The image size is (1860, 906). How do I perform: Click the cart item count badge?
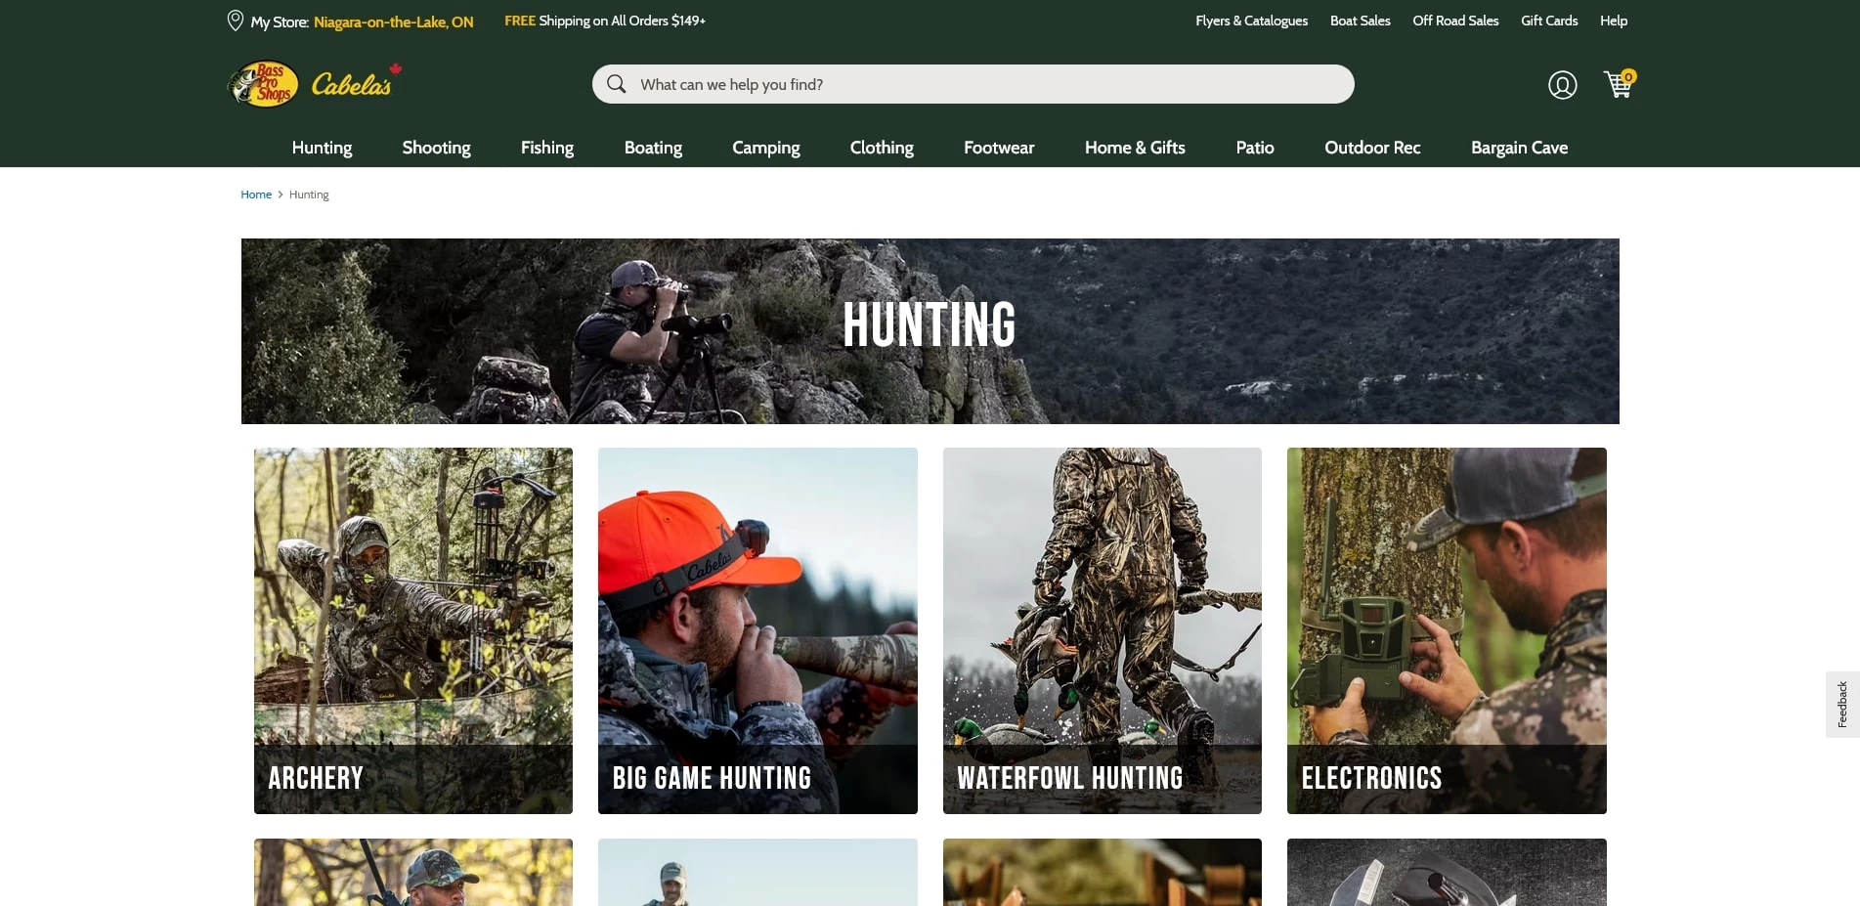(1628, 75)
